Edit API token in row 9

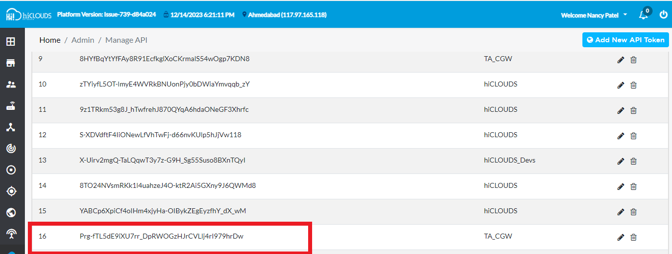(621, 60)
